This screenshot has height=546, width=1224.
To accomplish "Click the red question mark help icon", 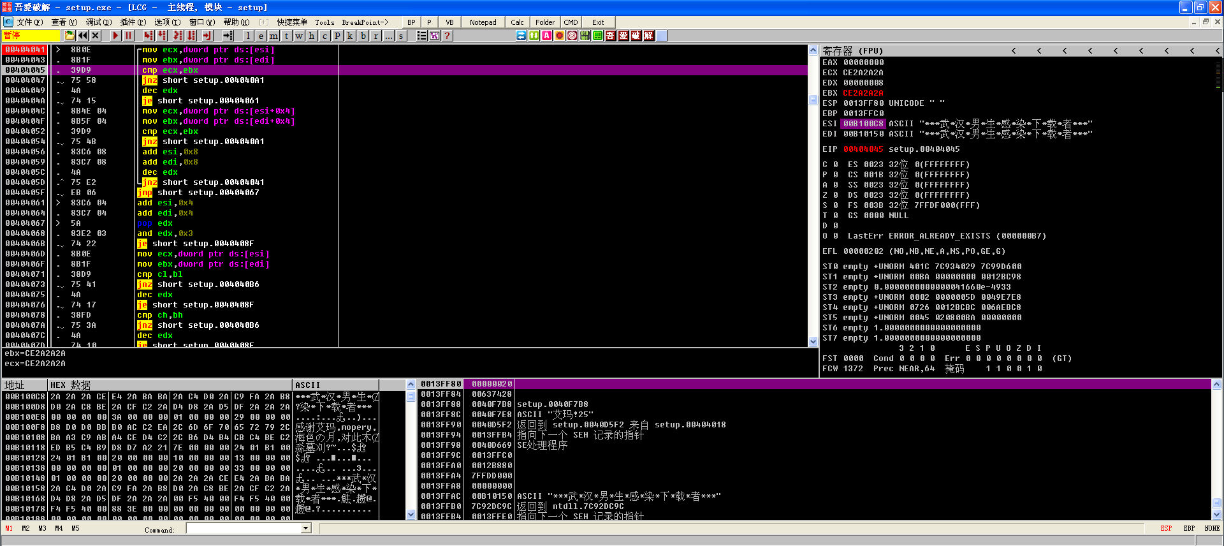I will (x=448, y=36).
